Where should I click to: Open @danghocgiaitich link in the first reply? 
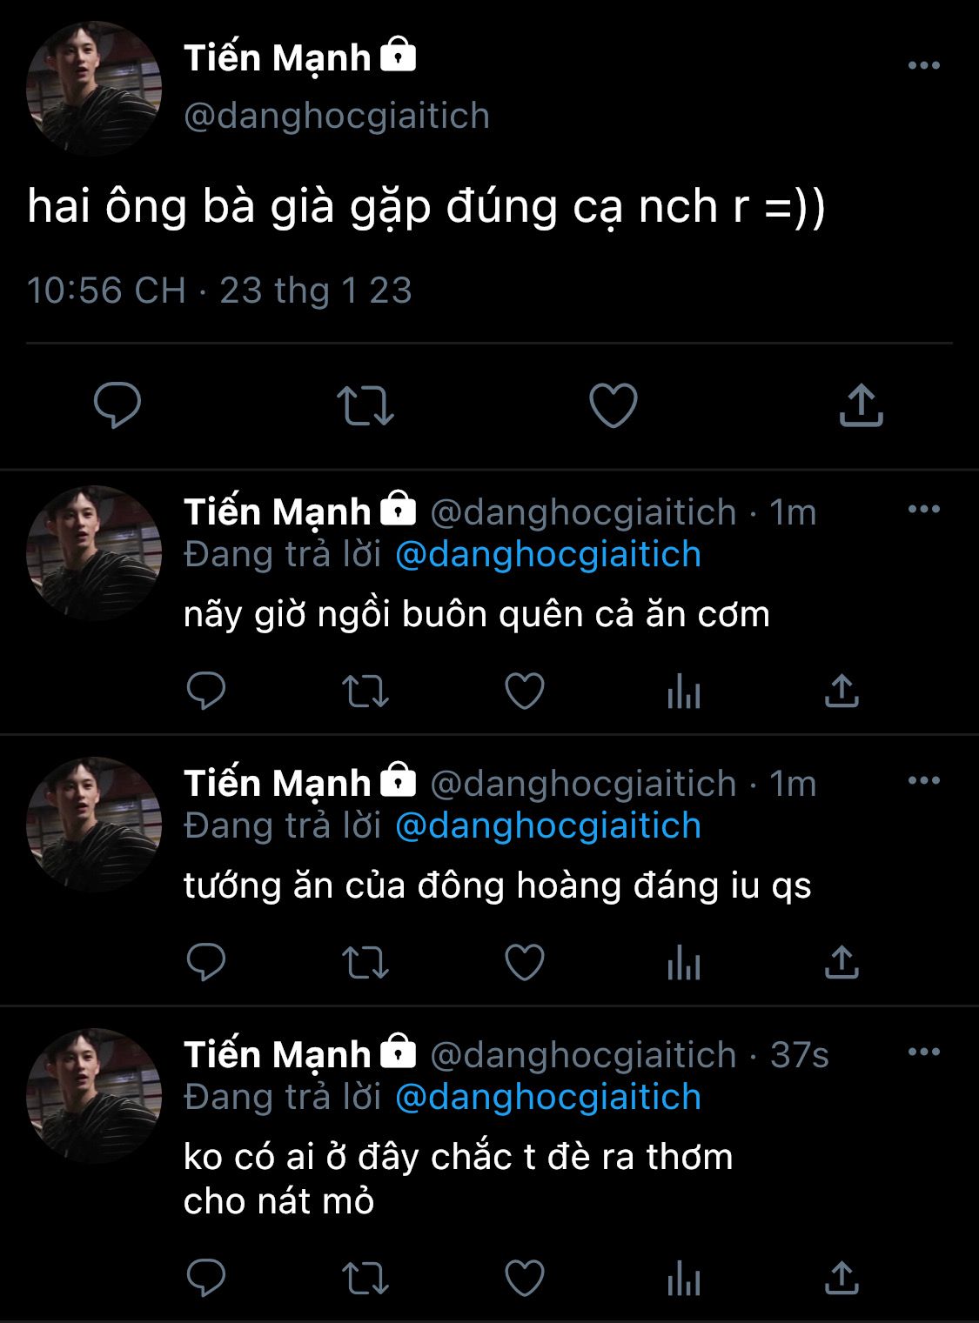(548, 555)
